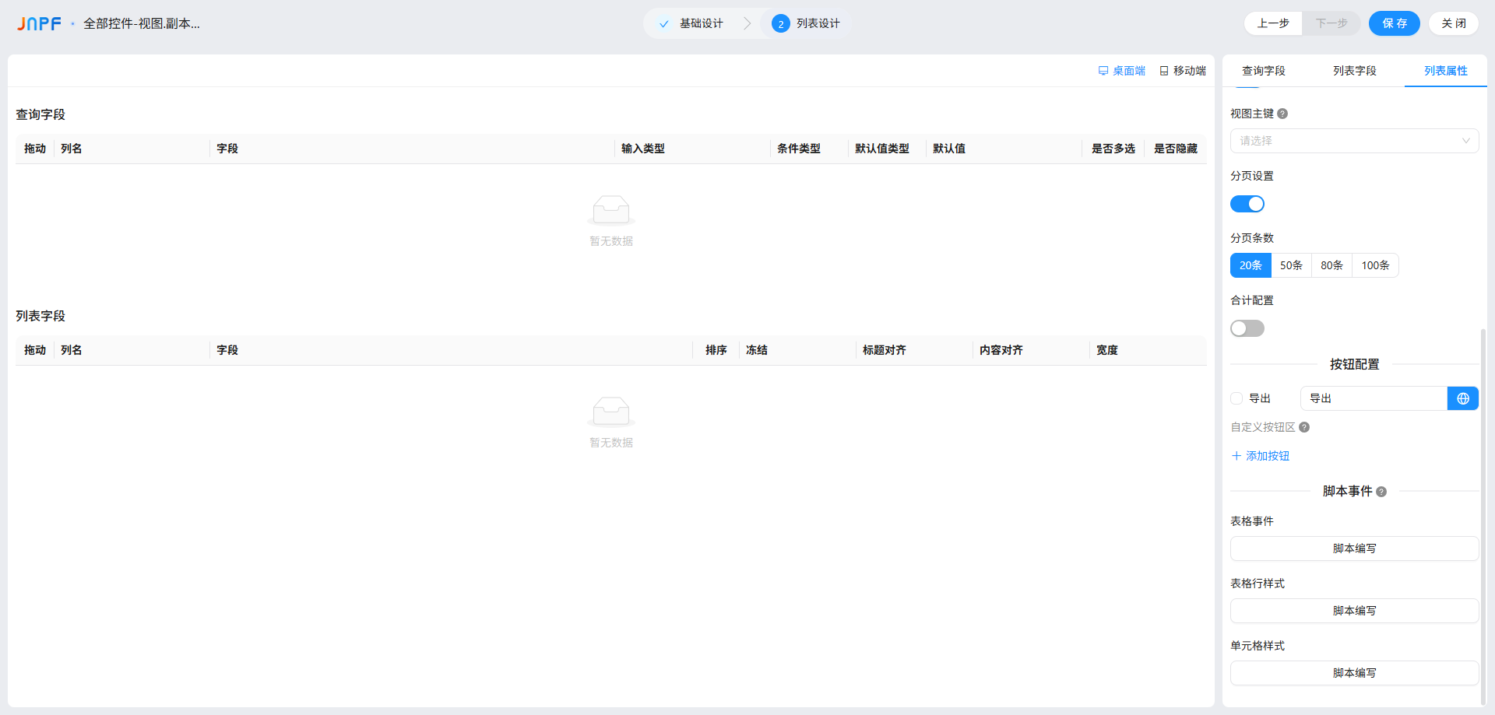
Task: Open the 视图主键 dropdown selector
Action: coord(1354,141)
